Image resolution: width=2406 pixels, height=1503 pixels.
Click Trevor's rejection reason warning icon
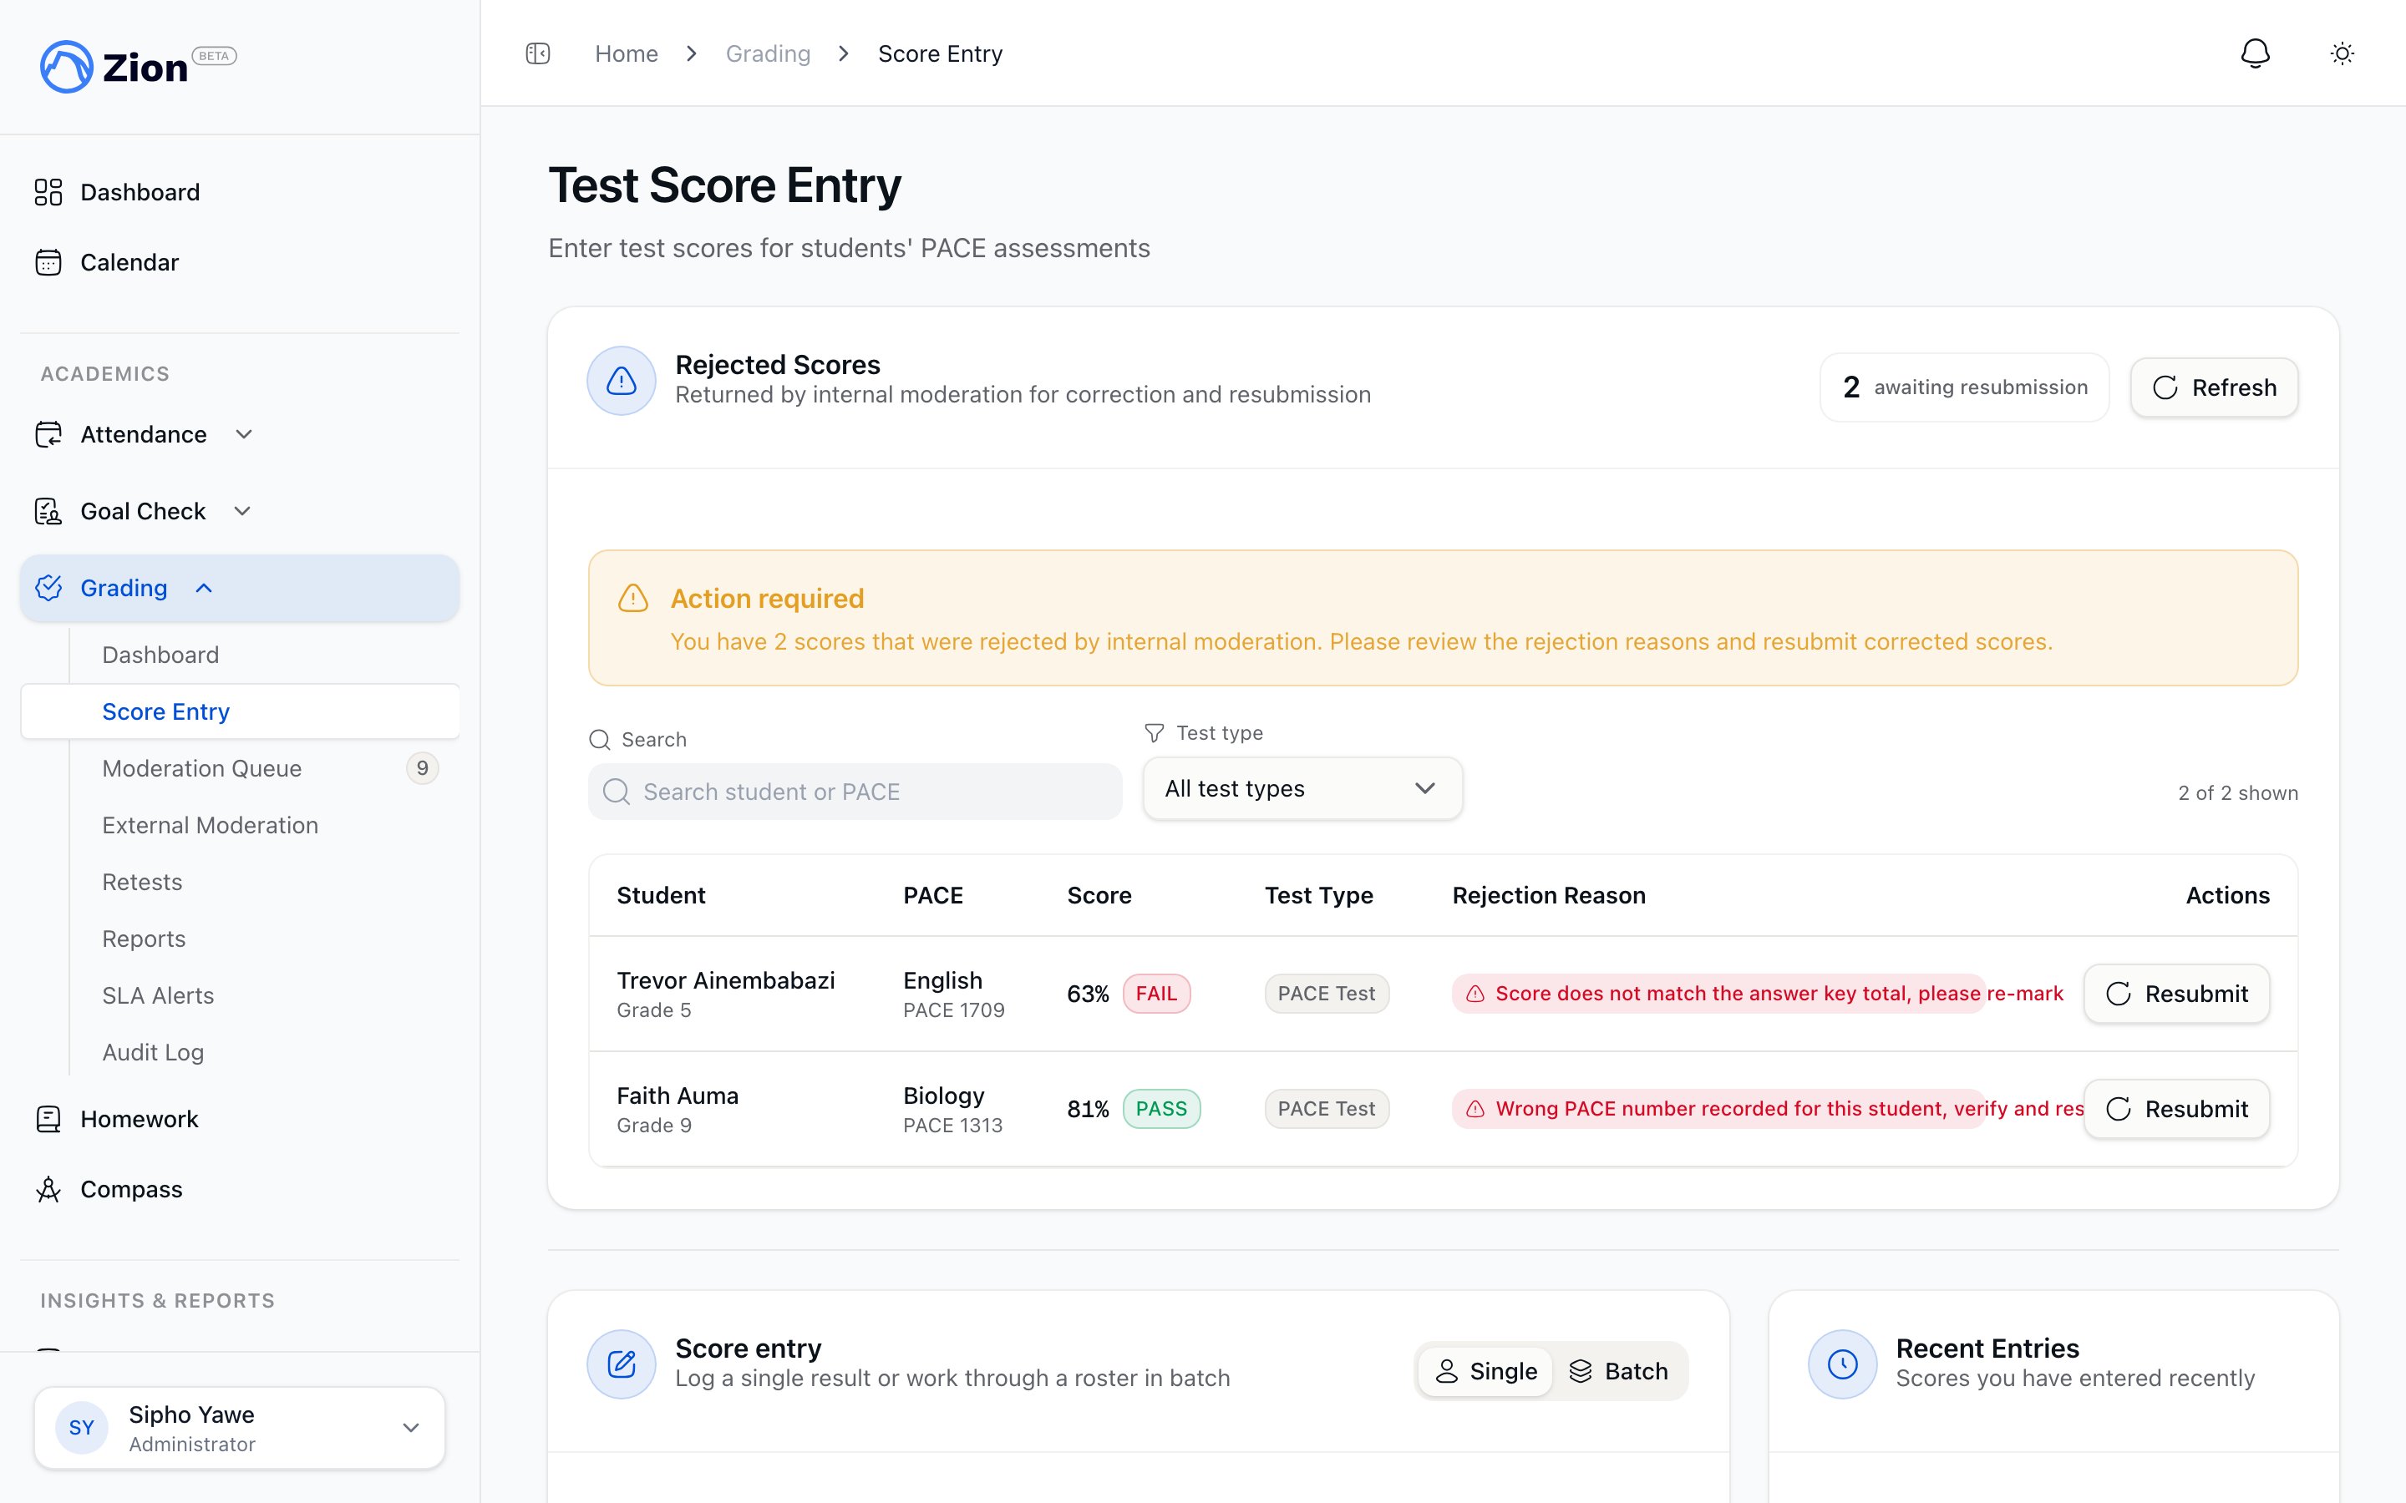tap(1475, 993)
